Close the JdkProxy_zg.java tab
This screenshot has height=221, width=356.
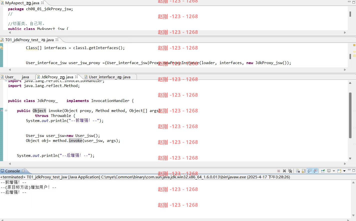click(76, 77)
